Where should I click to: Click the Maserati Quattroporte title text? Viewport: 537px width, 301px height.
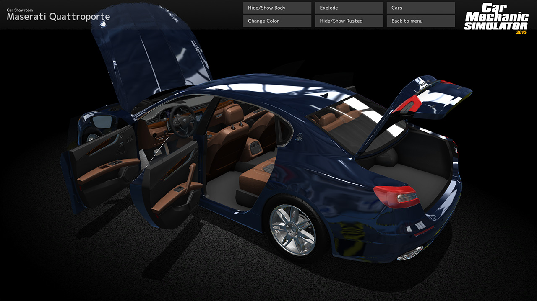tap(58, 17)
